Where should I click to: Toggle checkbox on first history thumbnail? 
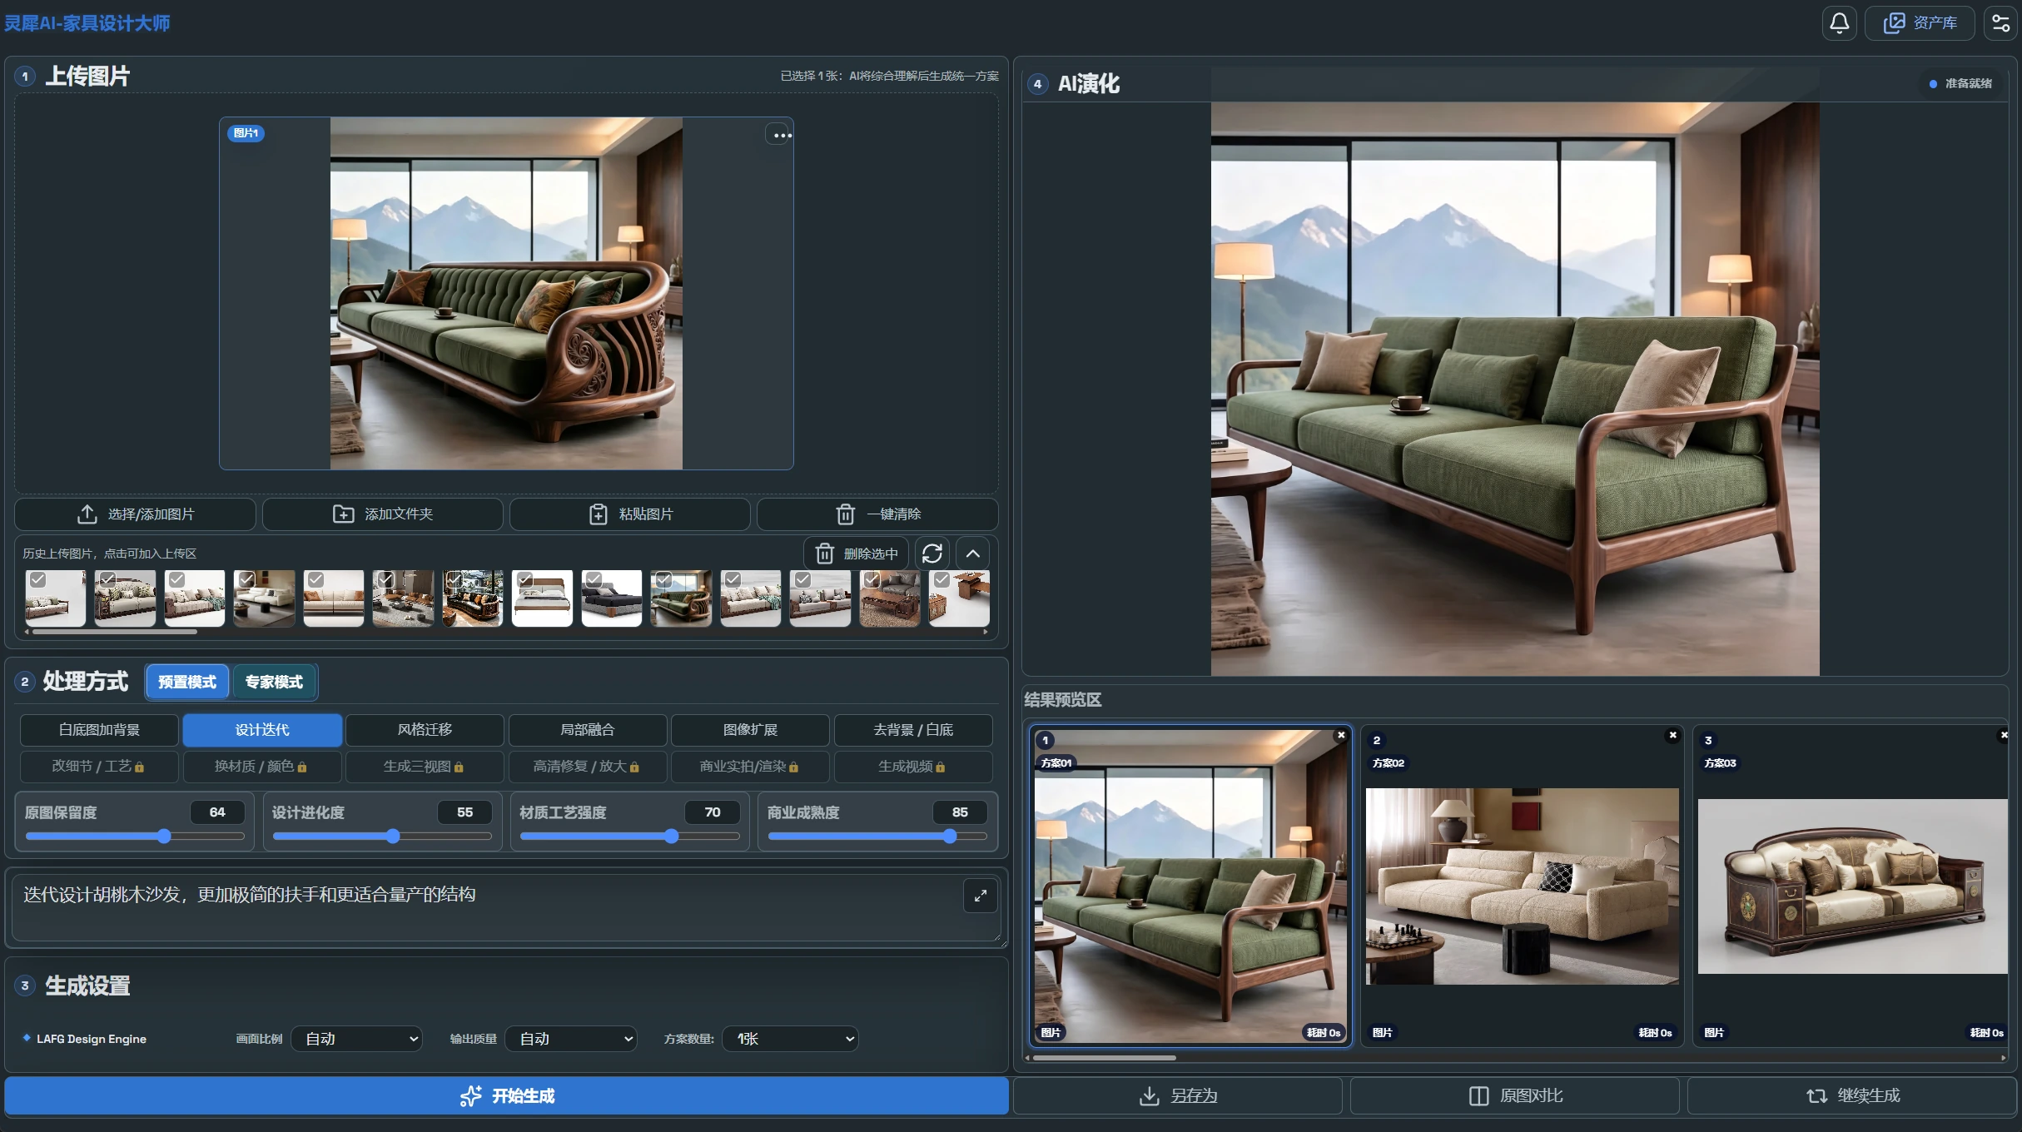tap(37, 579)
